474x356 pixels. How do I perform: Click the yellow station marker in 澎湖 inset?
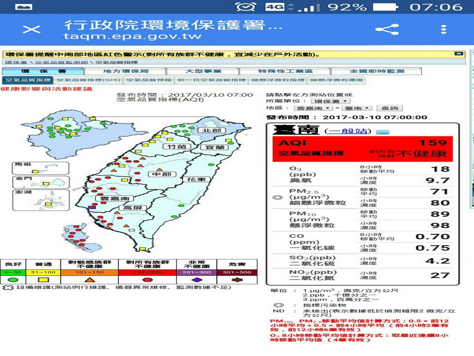click(x=48, y=204)
